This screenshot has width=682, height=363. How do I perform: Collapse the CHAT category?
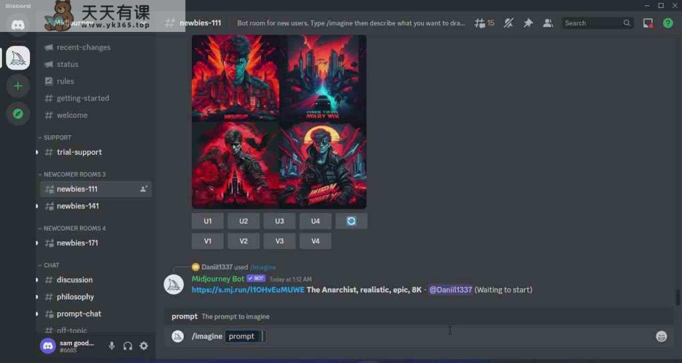click(49, 265)
